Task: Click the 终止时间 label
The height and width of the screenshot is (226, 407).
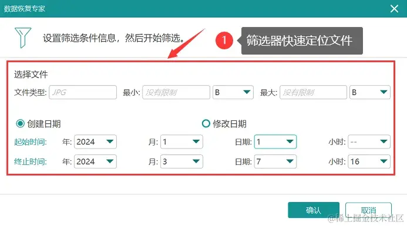Action: coord(31,161)
